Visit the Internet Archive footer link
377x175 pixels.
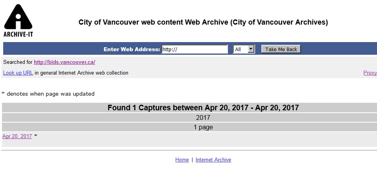point(213,160)
